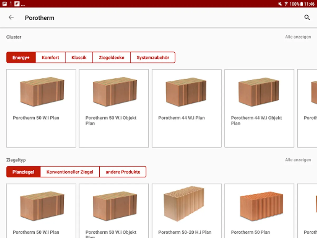The height and width of the screenshot is (238, 317).
Task: Open Porotherm 50 W.i Plan image under Ziegeltyp
Action: pos(42,206)
